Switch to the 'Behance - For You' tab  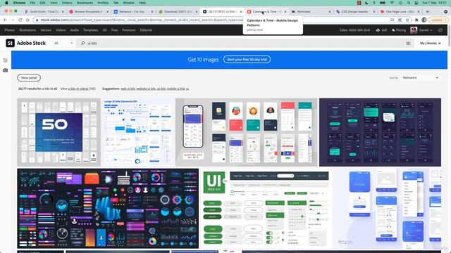[132, 12]
